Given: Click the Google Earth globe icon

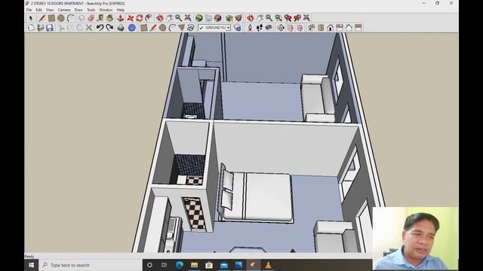Looking at the screenshot, I should [199, 18].
